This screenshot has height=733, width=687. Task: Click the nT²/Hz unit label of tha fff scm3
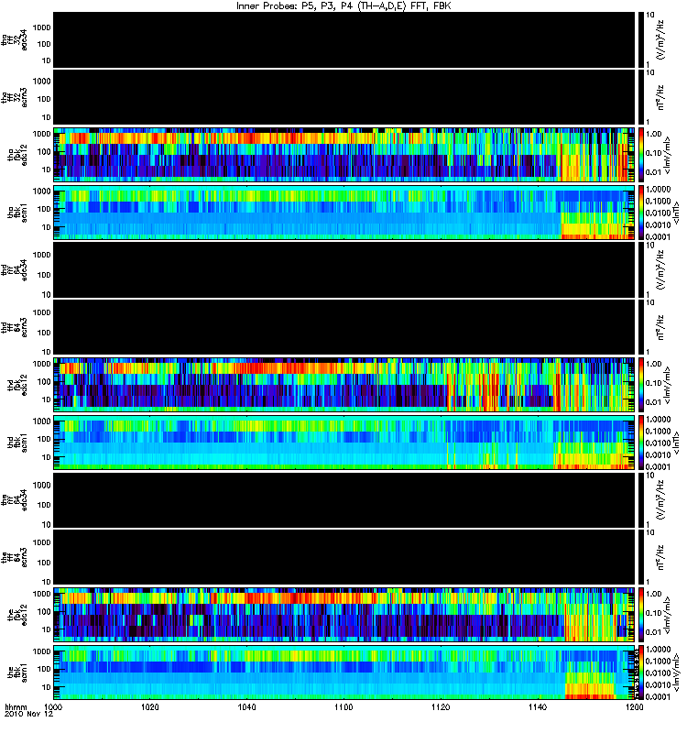click(660, 98)
